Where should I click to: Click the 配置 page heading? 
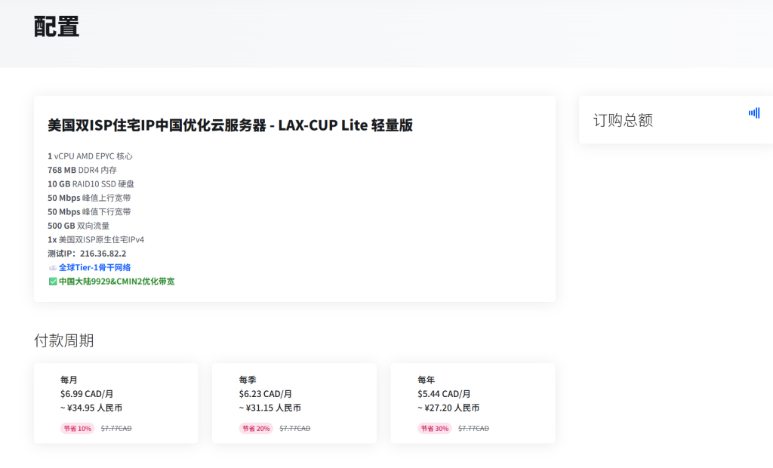coord(57,26)
